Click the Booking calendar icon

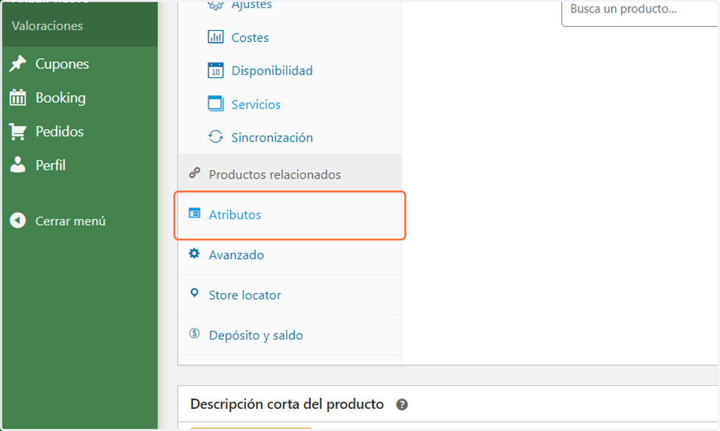(18, 98)
